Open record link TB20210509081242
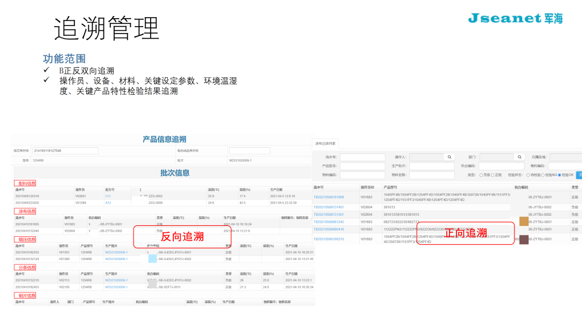 pos(329,222)
